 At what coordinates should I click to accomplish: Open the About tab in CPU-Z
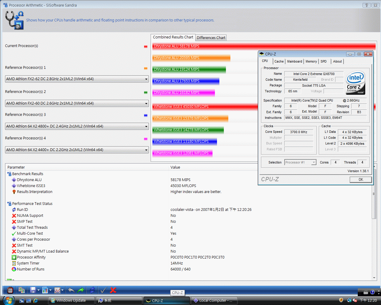[x=338, y=61]
